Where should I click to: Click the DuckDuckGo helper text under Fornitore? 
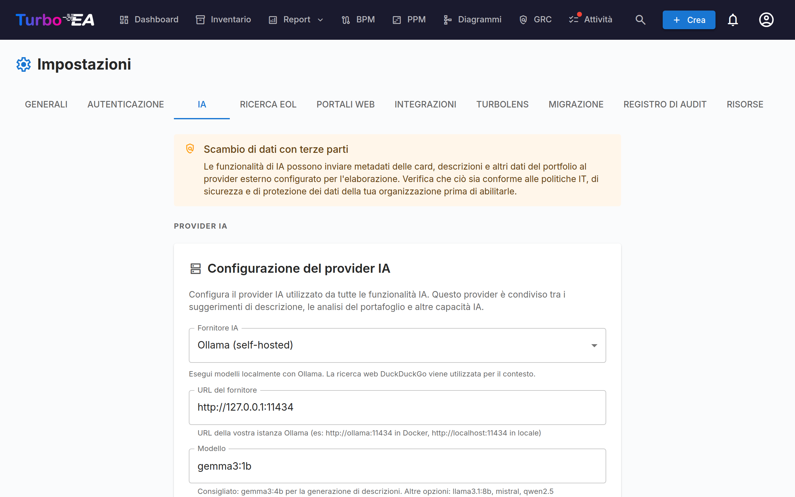[362, 374]
